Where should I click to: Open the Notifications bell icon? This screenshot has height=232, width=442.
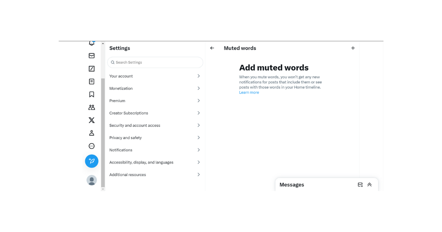tap(92, 43)
